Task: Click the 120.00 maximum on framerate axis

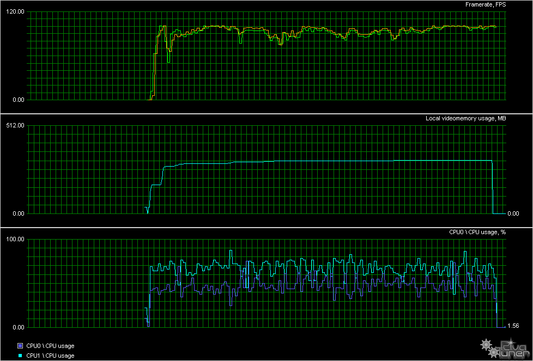Action: 16,12
